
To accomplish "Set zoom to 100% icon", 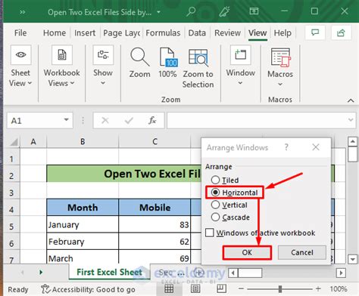I will coord(169,57).
